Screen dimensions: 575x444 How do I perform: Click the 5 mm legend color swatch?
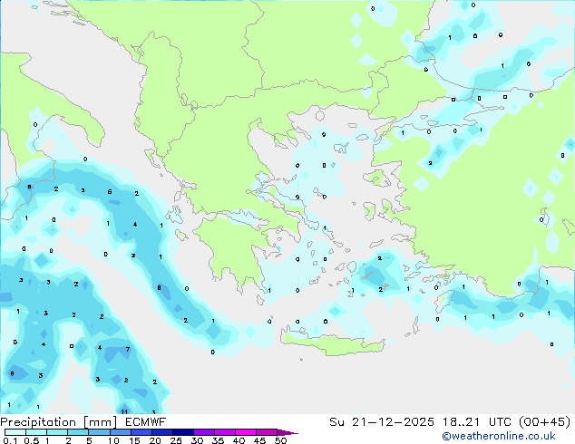tap(99, 432)
